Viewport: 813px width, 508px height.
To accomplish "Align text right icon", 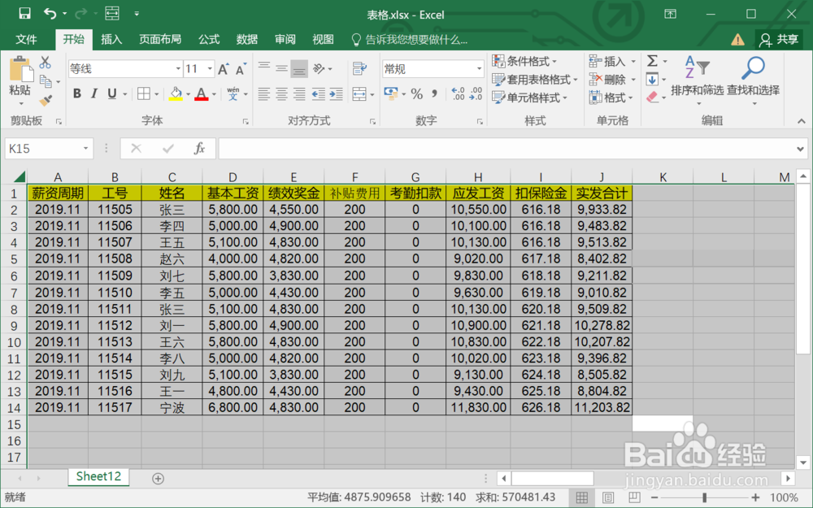I will [x=299, y=93].
